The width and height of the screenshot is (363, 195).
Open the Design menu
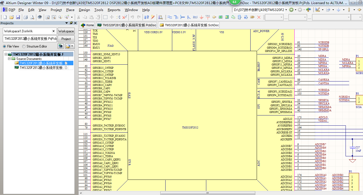pyautogui.click(x=84, y=10)
